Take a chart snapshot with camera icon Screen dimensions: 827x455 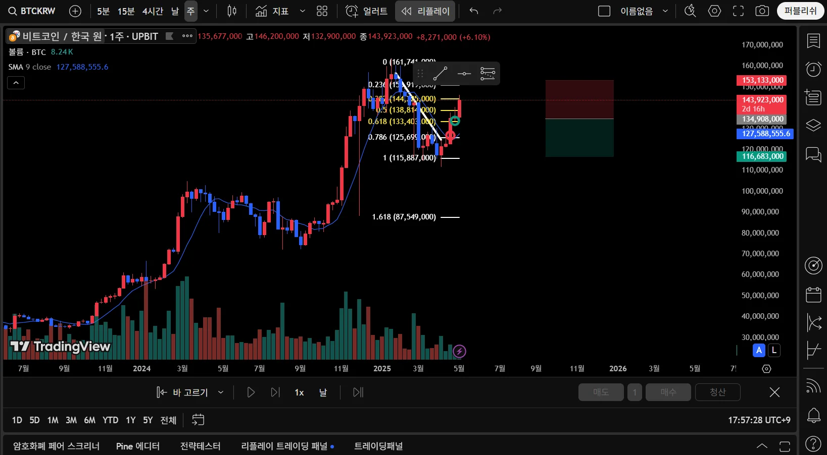pyautogui.click(x=762, y=11)
